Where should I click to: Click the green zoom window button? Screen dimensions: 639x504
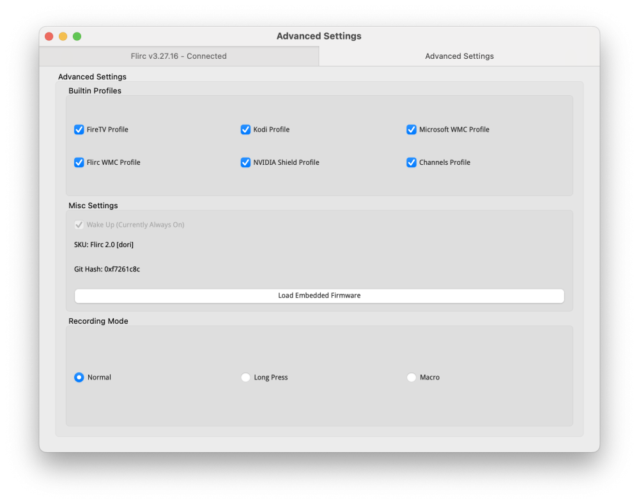pyautogui.click(x=77, y=36)
